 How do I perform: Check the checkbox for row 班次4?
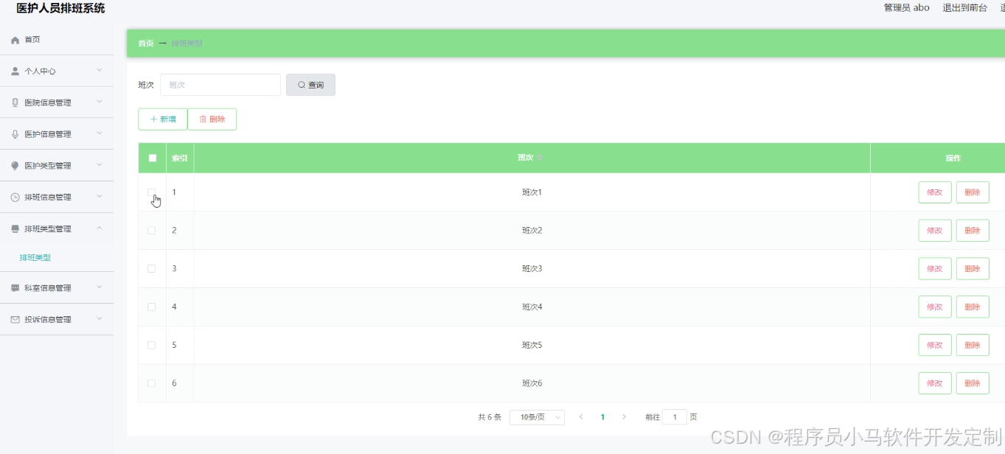(x=152, y=307)
